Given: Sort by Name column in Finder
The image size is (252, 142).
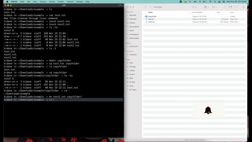Looking at the screenshot, I should pos(150,12).
